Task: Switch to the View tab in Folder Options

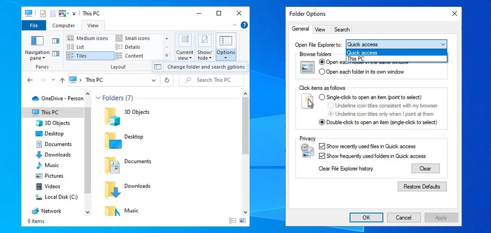Action: pyautogui.click(x=320, y=29)
